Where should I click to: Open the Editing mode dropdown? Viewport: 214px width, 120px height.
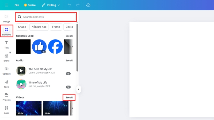pyautogui.click(x=51, y=5)
